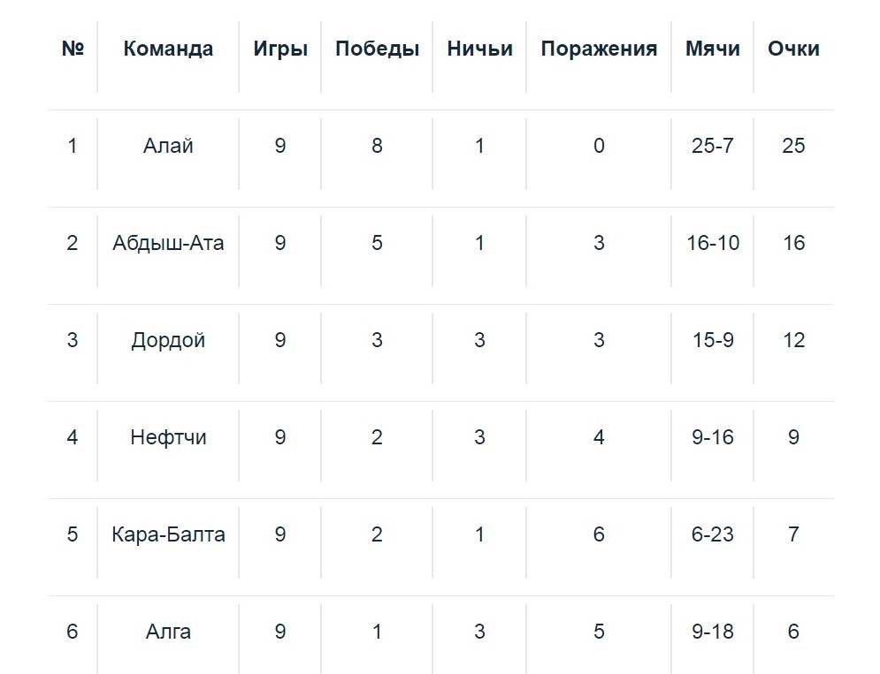880x674 pixels.
Task: Click the Ничьи column header
Action: point(479,49)
